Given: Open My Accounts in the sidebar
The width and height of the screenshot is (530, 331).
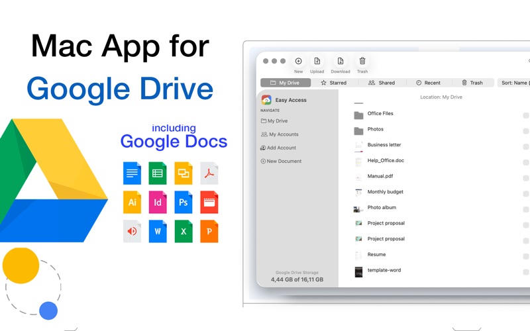Looking at the screenshot, I should click(280, 134).
